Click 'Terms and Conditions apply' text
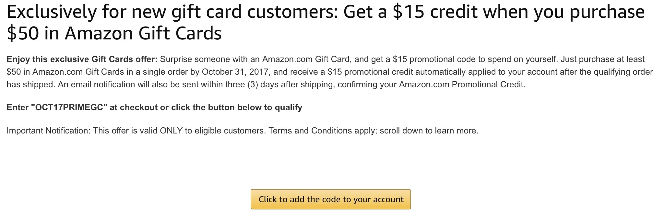This screenshot has height=223, width=664. (x=323, y=131)
